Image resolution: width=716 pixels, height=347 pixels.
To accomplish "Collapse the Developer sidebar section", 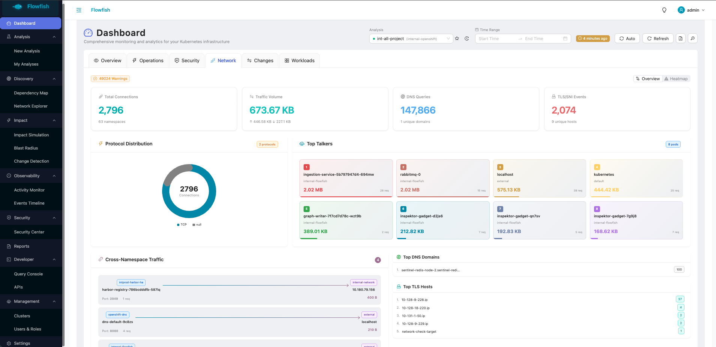I will [31, 259].
